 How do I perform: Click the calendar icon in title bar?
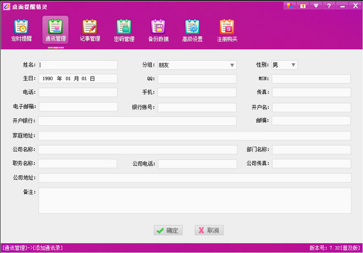point(304,5)
